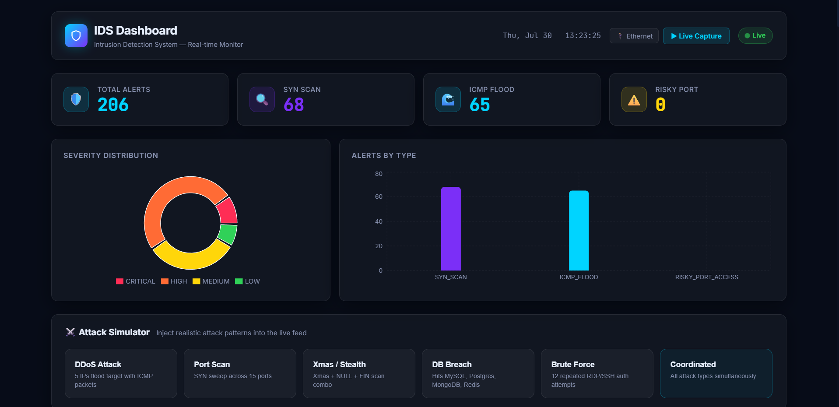The image size is (839, 407).
Task: Trigger the Xmas / Stealth scan
Action: 359,373
